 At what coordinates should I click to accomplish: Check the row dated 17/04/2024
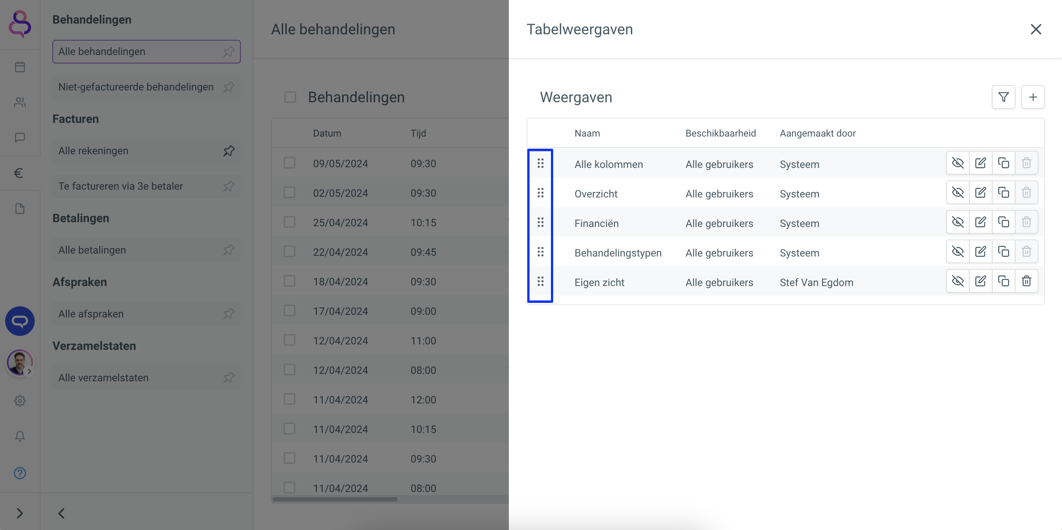290,311
